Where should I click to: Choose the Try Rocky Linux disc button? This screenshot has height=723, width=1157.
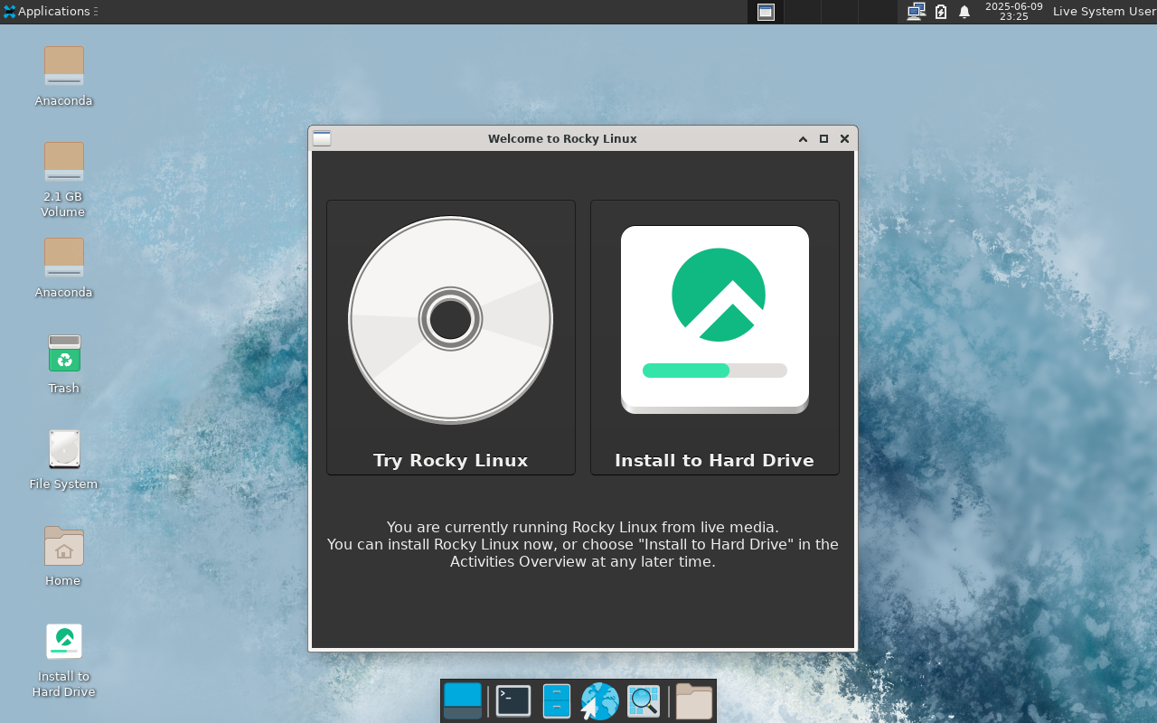451,337
